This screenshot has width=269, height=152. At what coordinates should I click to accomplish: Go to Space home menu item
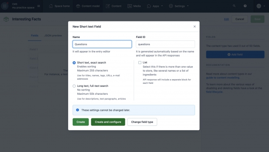(59, 6)
